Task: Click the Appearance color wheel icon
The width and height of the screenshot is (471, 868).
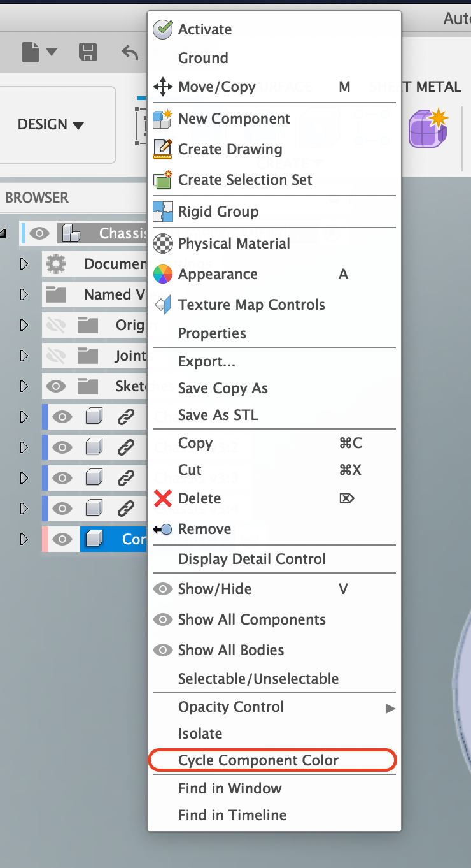Action: [164, 274]
